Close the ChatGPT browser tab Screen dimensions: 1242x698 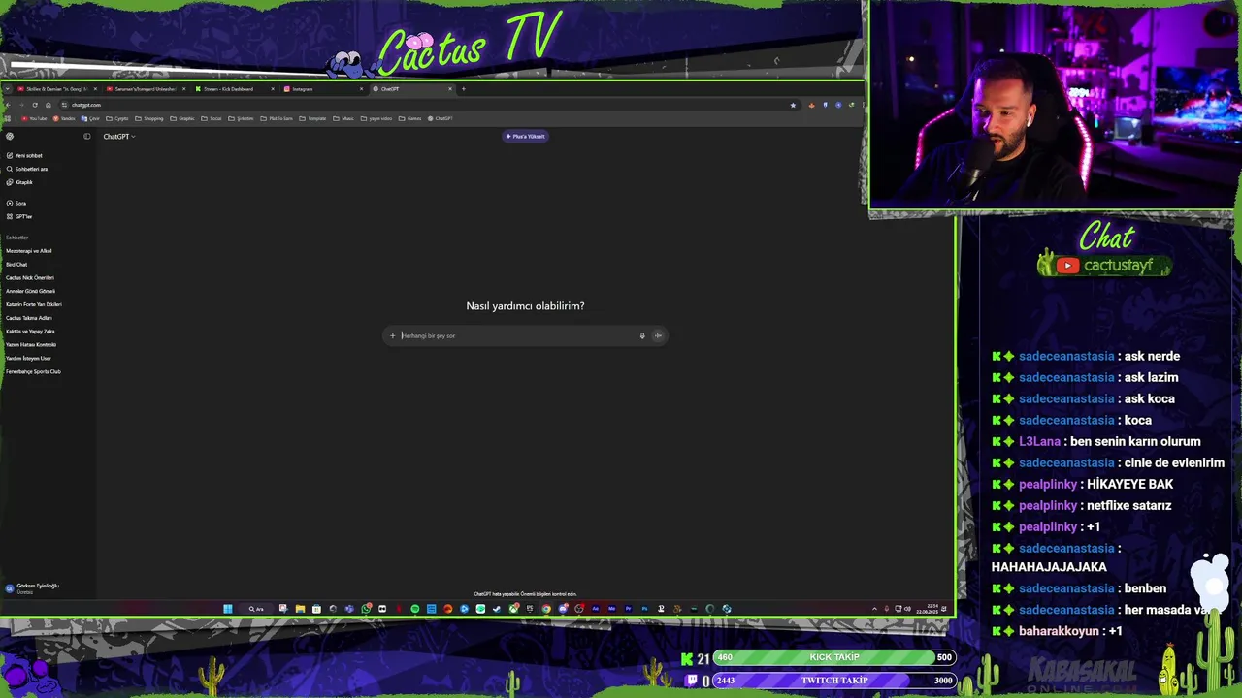(450, 89)
